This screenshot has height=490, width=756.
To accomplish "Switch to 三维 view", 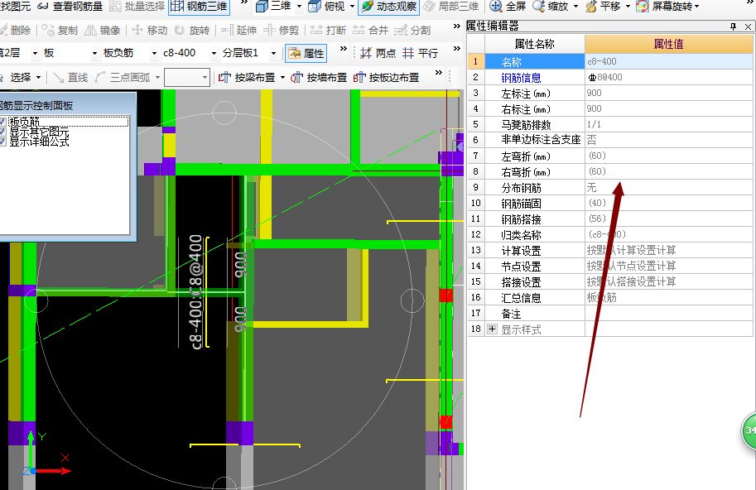I will click(273, 7).
